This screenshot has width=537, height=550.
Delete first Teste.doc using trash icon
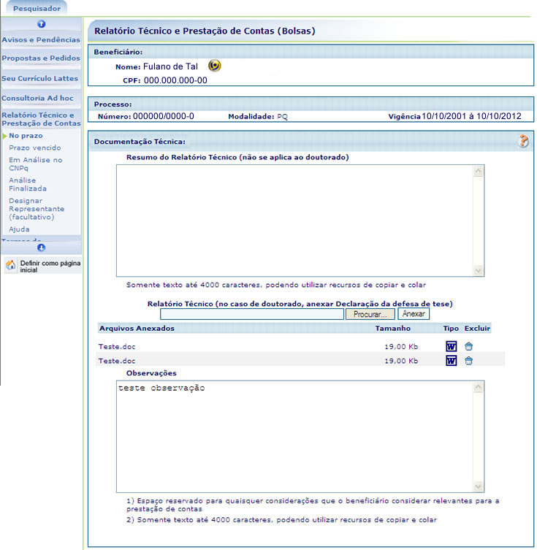click(x=468, y=346)
